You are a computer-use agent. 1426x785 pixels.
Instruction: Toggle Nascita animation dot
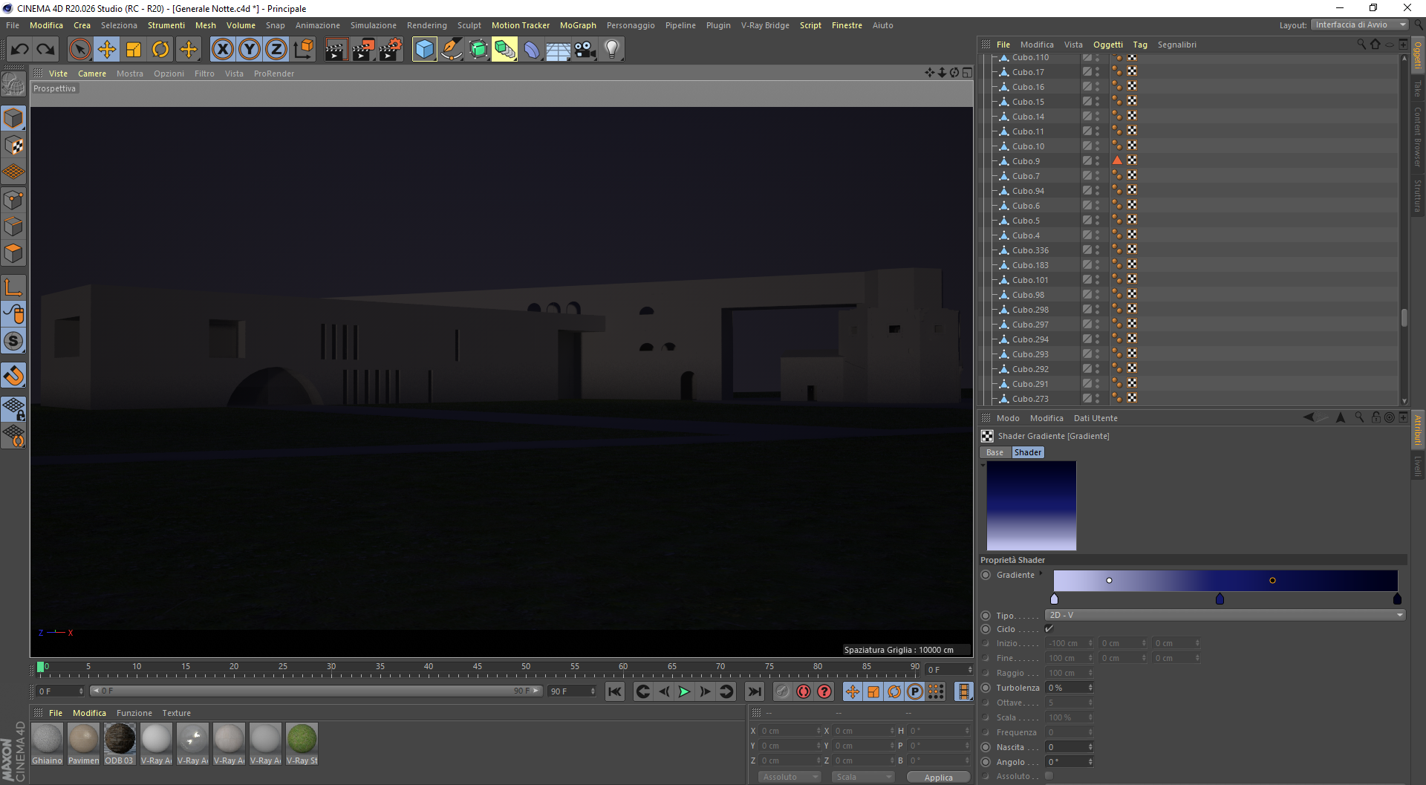pyautogui.click(x=986, y=747)
